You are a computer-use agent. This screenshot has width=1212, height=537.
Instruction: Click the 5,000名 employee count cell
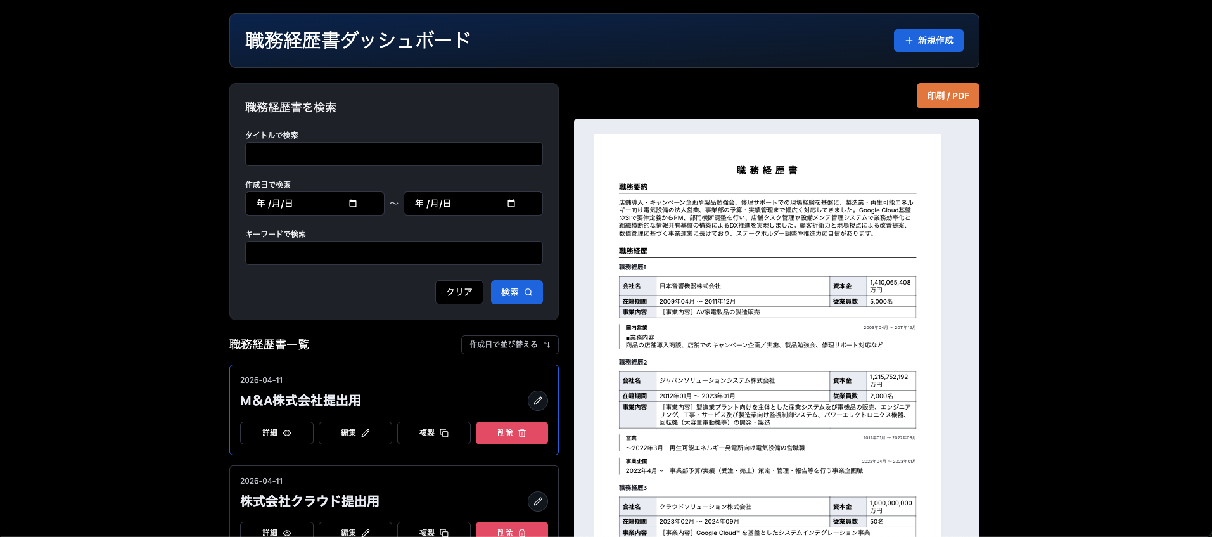[x=892, y=302]
